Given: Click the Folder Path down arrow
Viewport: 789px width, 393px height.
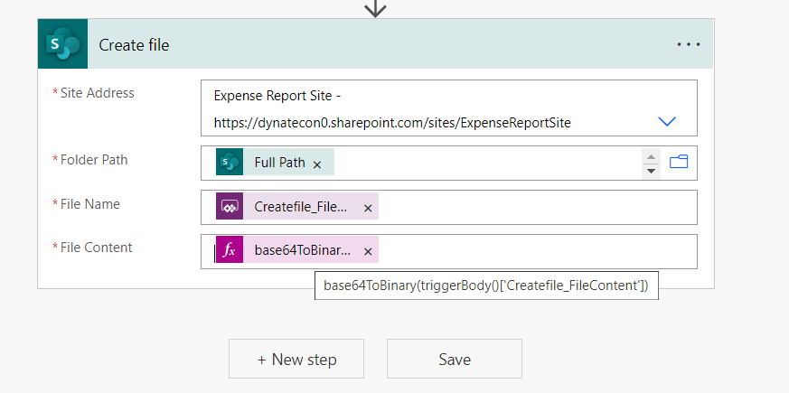Looking at the screenshot, I should [x=651, y=171].
